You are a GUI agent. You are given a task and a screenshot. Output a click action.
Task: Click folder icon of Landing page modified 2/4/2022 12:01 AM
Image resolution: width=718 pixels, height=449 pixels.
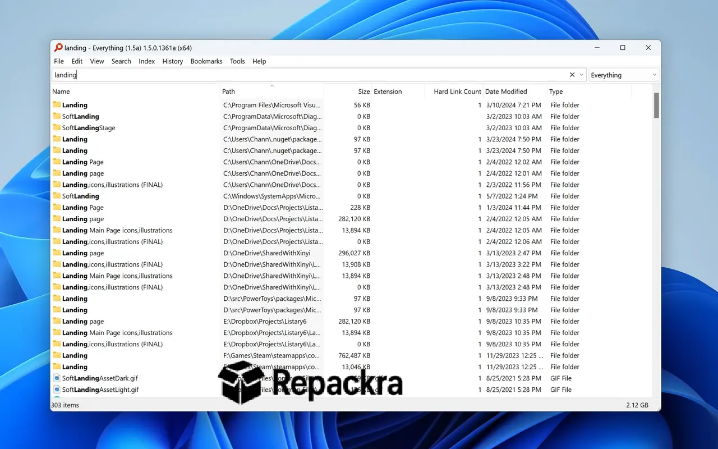(x=57, y=173)
